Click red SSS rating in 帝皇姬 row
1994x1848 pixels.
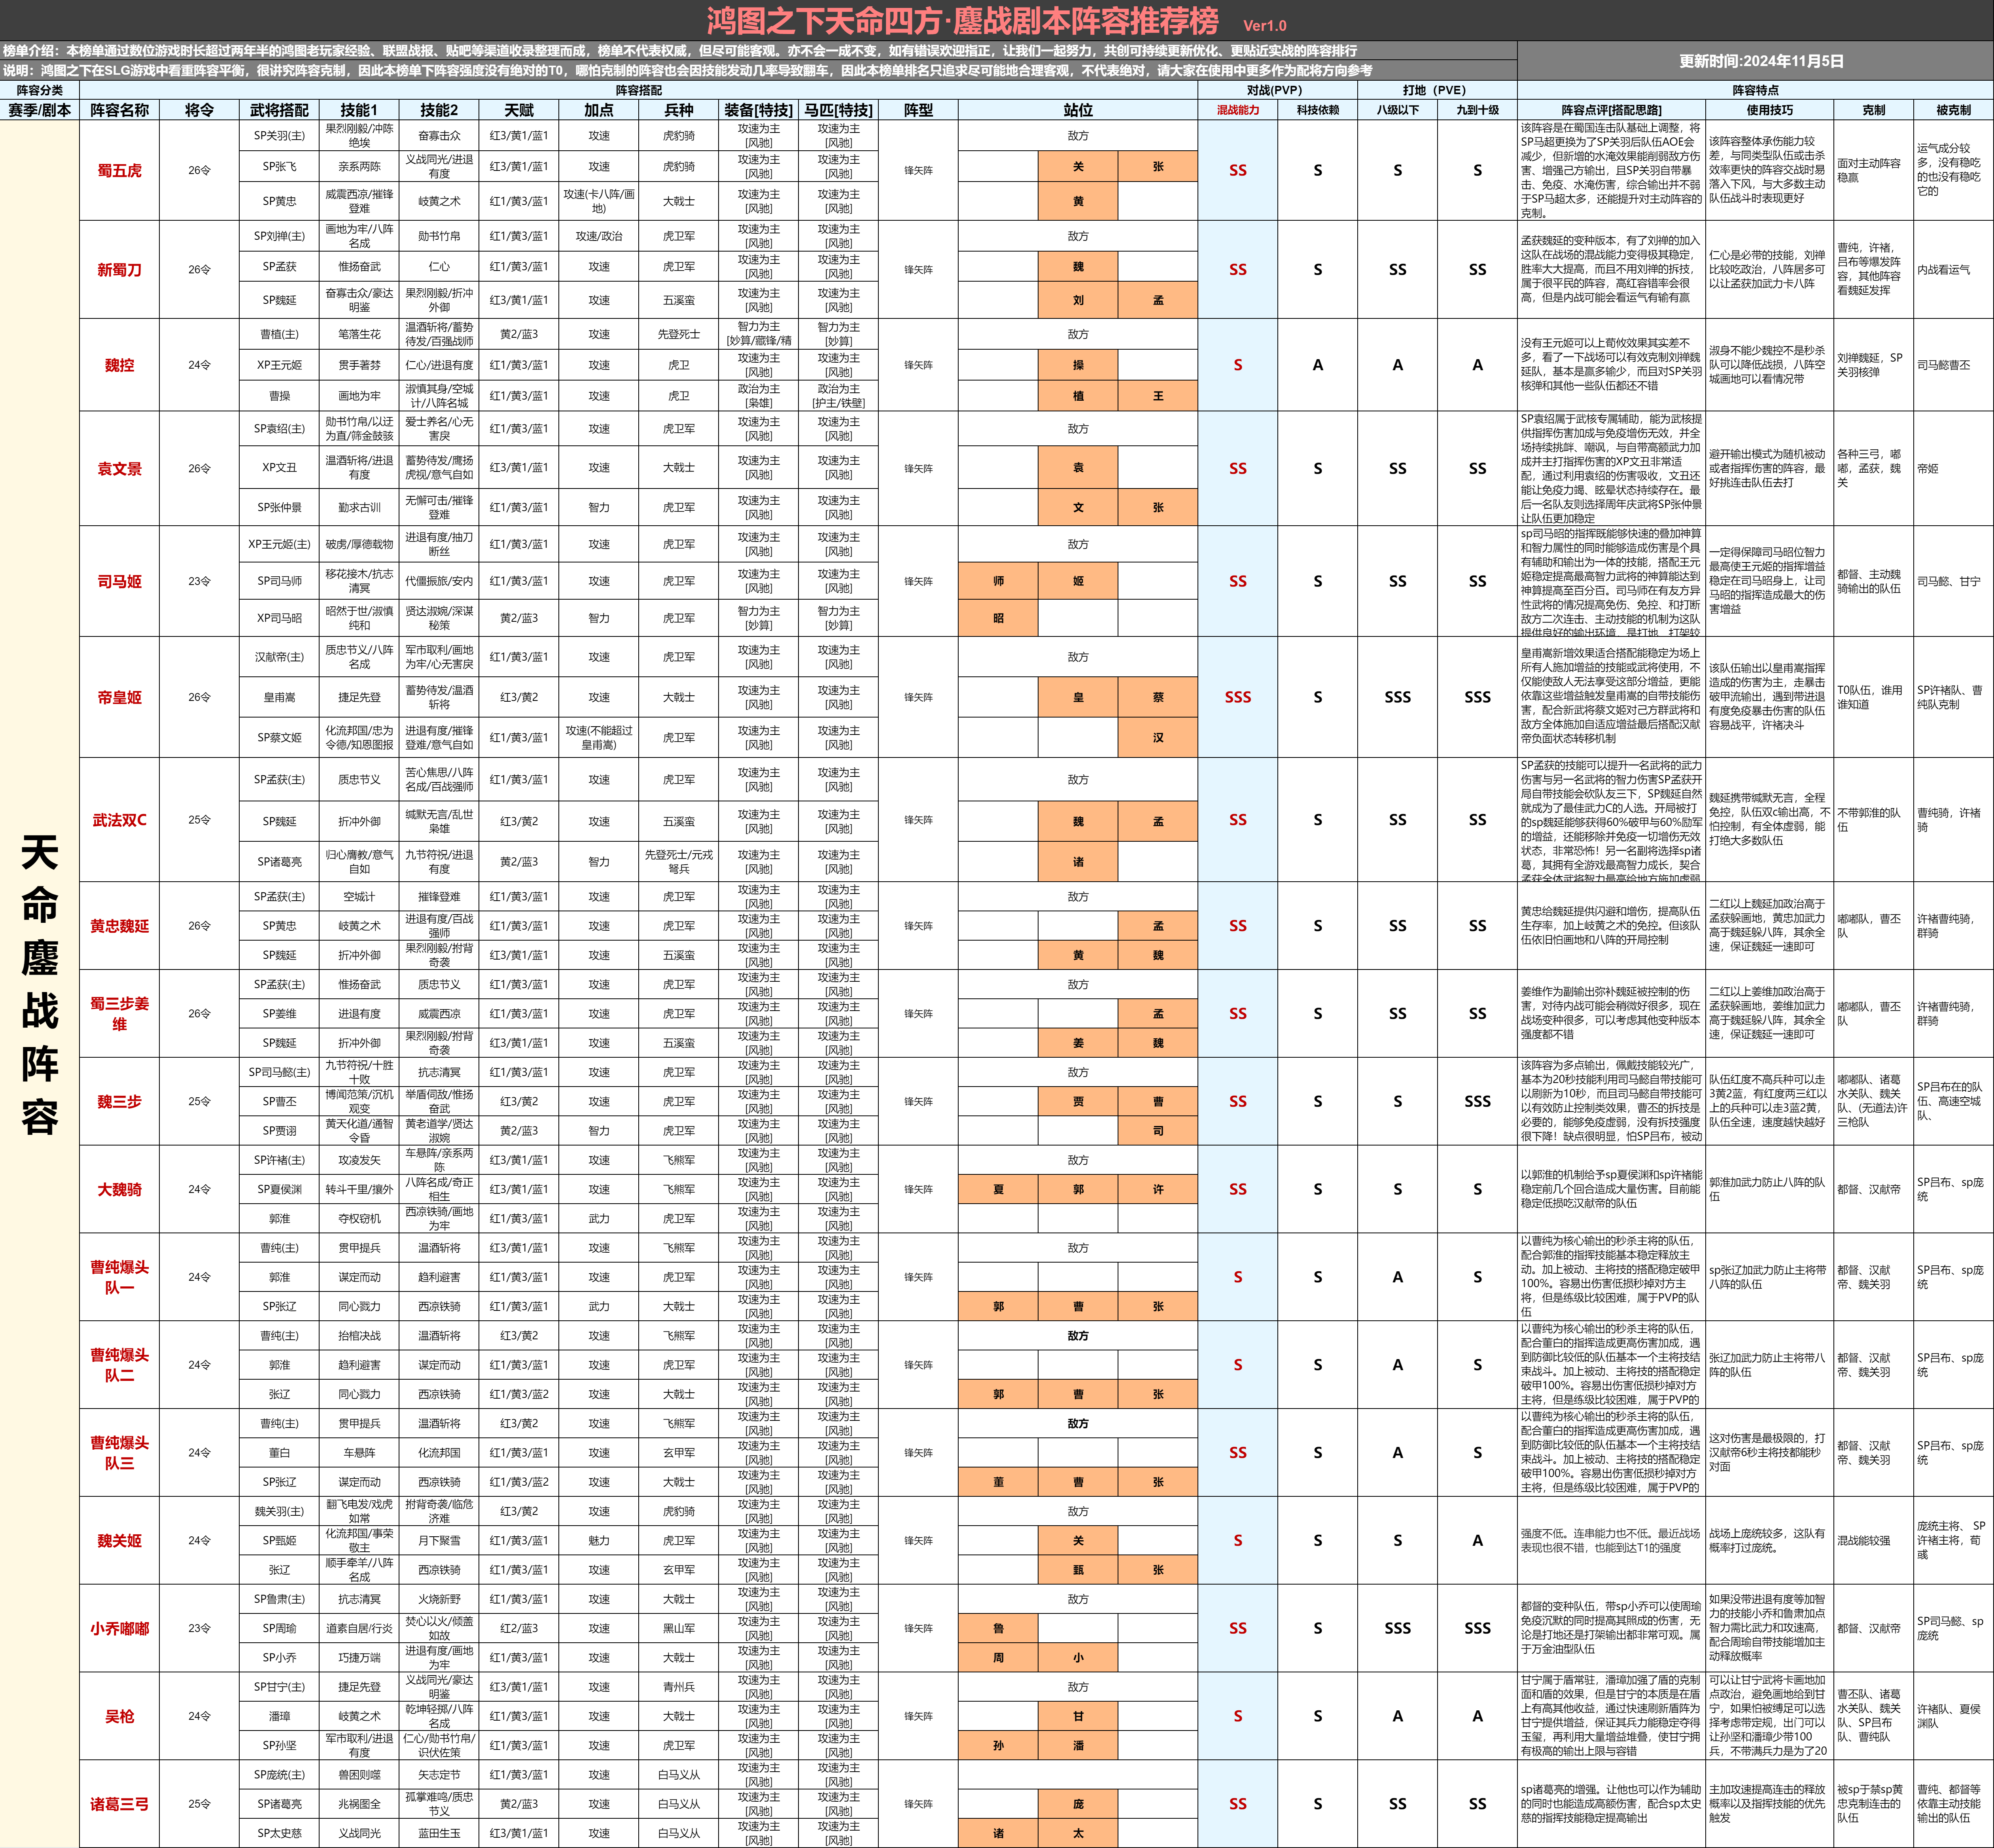[1238, 697]
